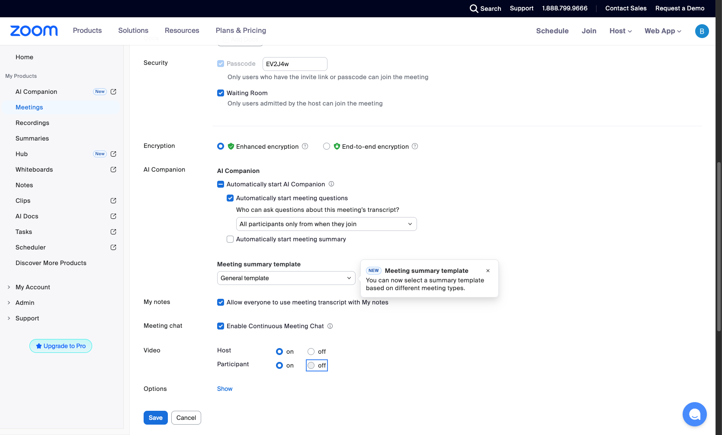Viewport: 722px width, 435px height.
Task: Set Host video to on
Action: click(x=279, y=352)
